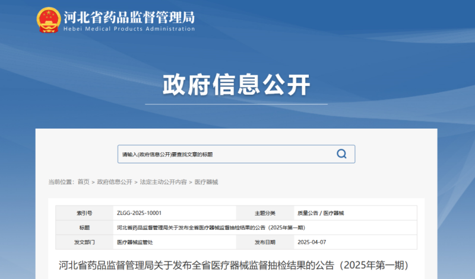The height and width of the screenshot is (279, 475).
Task: Click the 发布日期 label cell
Action: click(x=265, y=242)
